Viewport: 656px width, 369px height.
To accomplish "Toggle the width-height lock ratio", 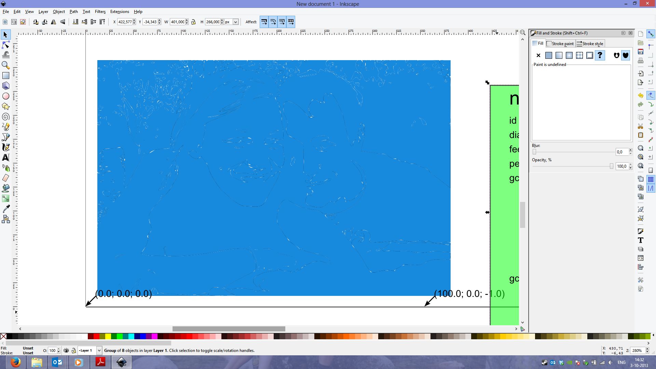I will pyautogui.click(x=193, y=22).
